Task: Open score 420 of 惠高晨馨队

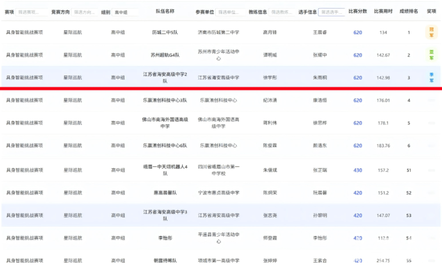Action: click(358, 193)
